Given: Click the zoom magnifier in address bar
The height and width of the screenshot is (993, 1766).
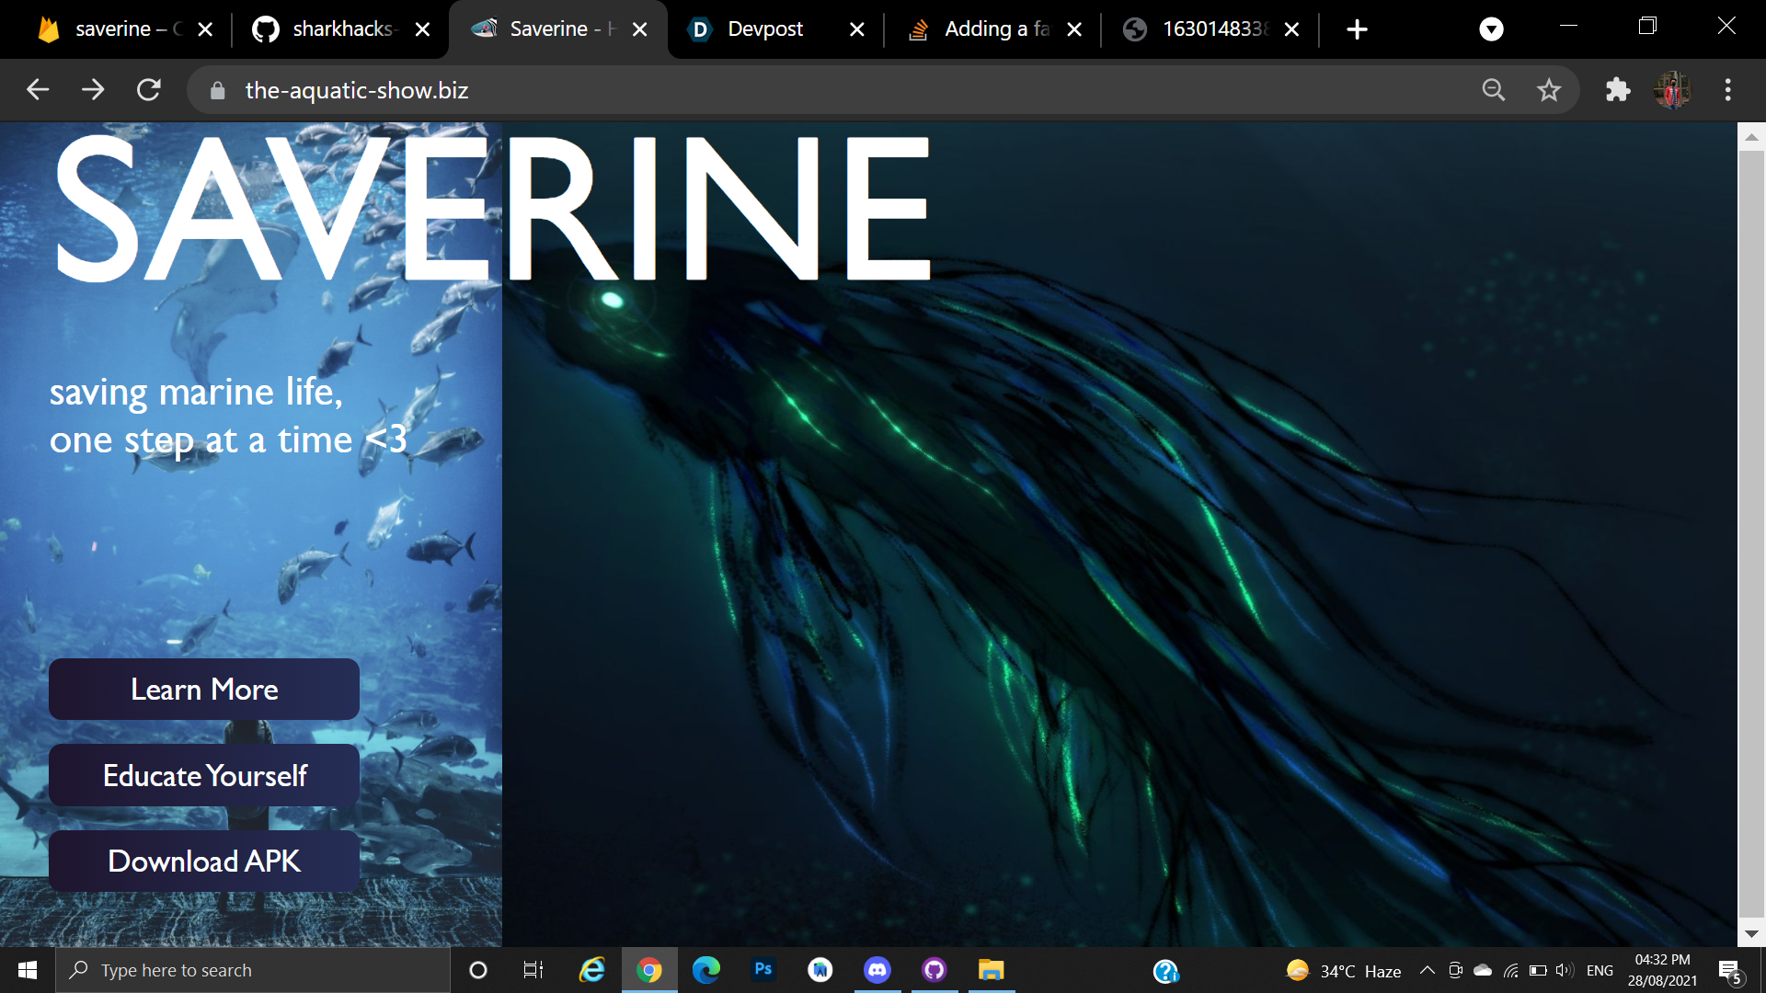Looking at the screenshot, I should (1494, 90).
